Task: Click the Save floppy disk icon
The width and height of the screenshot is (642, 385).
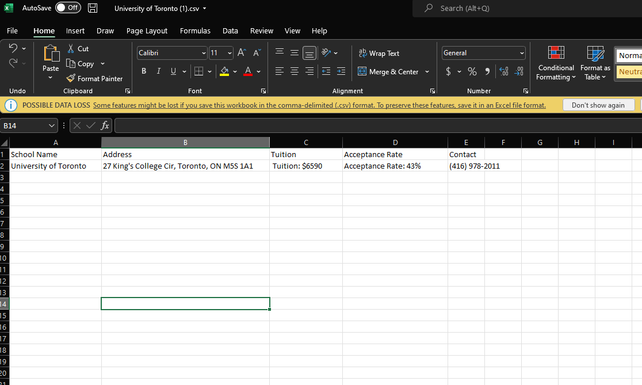Action: tap(93, 8)
